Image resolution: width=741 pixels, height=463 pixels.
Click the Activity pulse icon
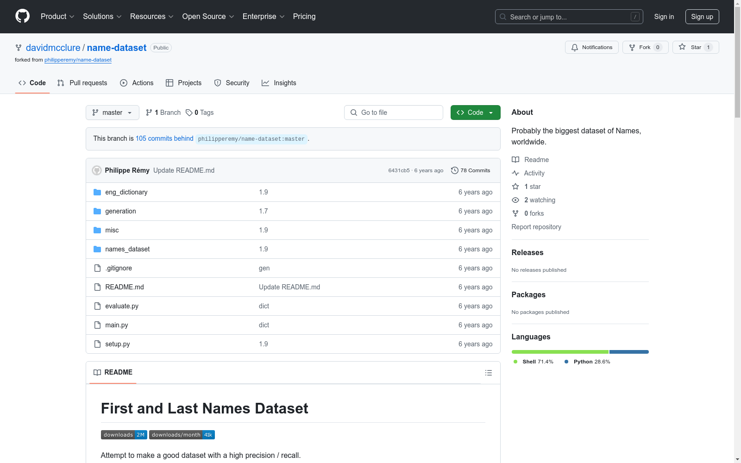coord(515,173)
